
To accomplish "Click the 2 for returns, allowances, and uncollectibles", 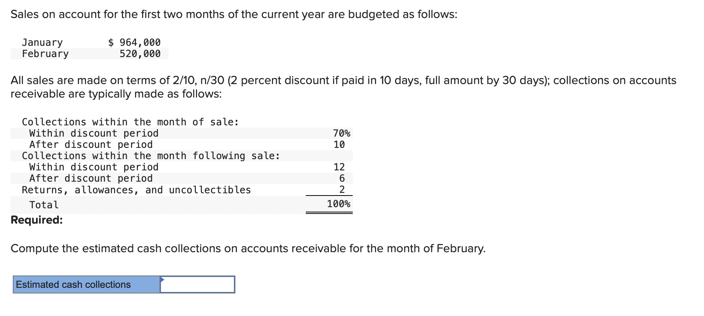I will point(341,190).
